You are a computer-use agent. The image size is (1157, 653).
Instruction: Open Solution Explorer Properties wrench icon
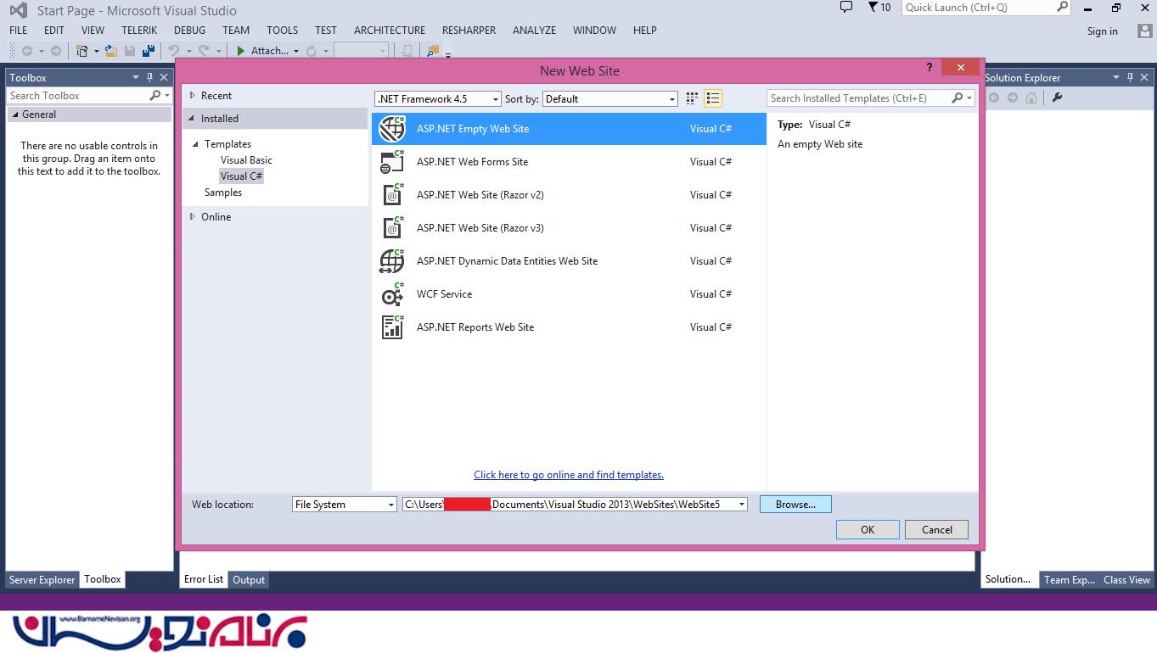(1057, 98)
